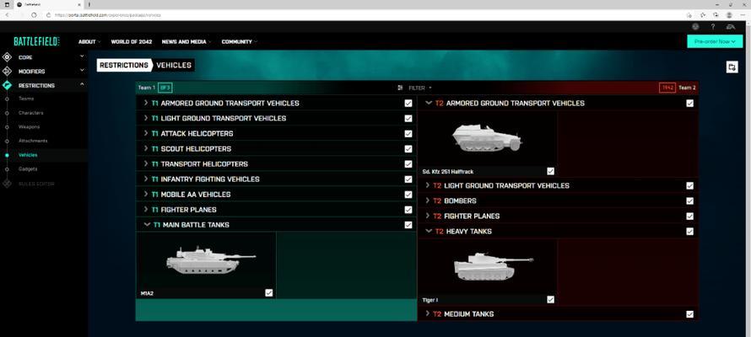
Task: Go back with browser back arrow
Action: (x=8, y=15)
